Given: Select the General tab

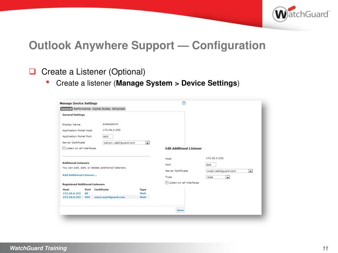Looking at the screenshot, I should coord(66,109).
